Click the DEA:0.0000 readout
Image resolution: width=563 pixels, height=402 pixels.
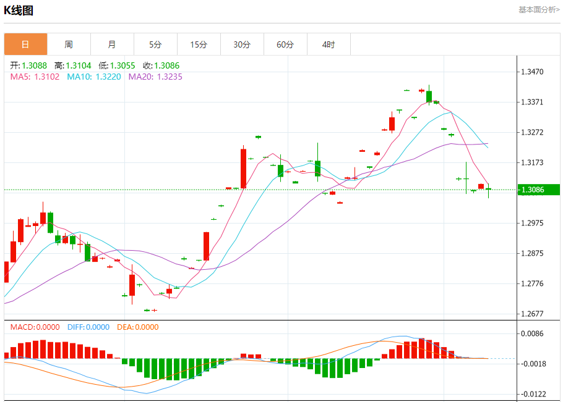(x=138, y=327)
